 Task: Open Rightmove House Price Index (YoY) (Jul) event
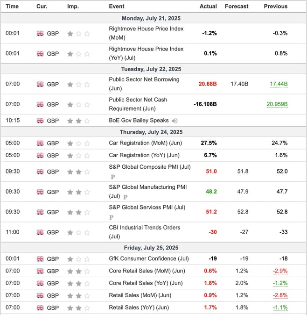(x=146, y=53)
